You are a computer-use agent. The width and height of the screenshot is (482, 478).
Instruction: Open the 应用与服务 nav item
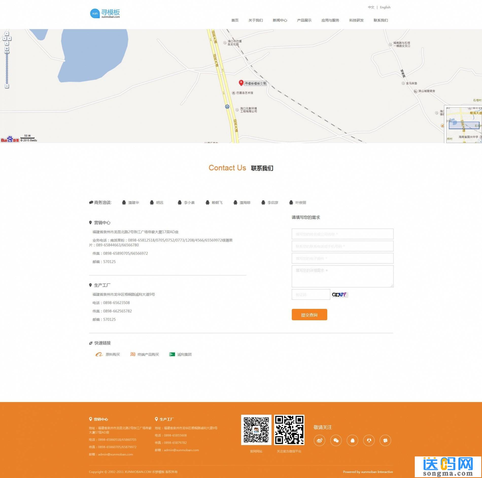(x=330, y=20)
